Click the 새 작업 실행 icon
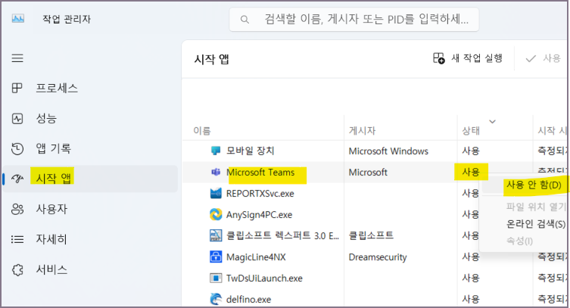This screenshot has height=308, width=570. click(439, 58)
